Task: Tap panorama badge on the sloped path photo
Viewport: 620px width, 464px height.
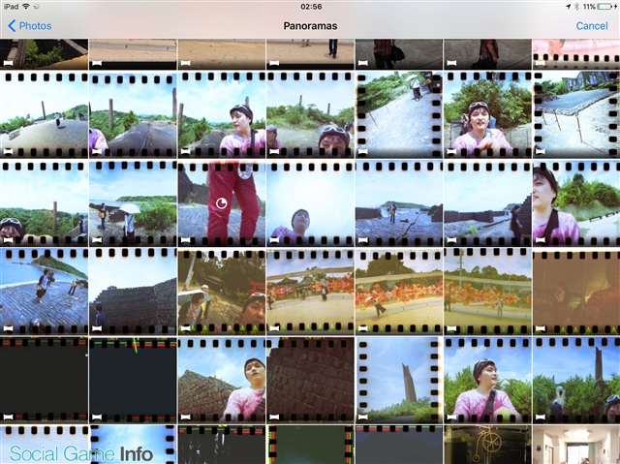Action: coord(363,151)
